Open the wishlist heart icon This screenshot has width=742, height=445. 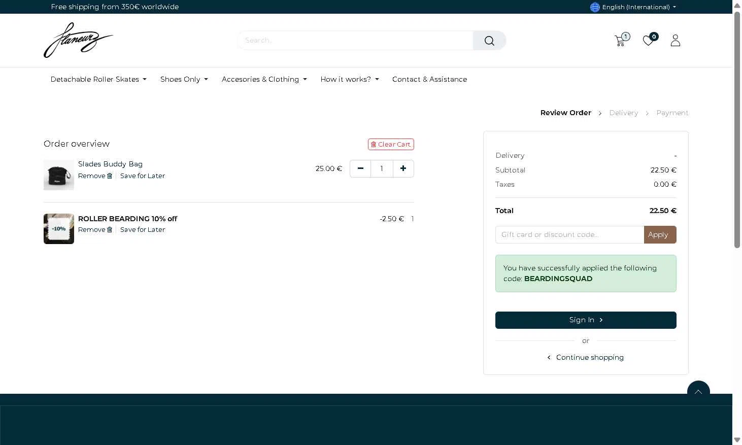[648, 40]
